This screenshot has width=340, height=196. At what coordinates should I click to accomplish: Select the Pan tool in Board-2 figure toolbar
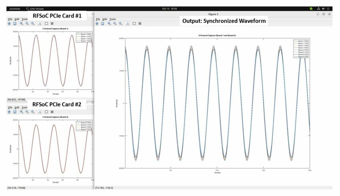coord(9,112)
